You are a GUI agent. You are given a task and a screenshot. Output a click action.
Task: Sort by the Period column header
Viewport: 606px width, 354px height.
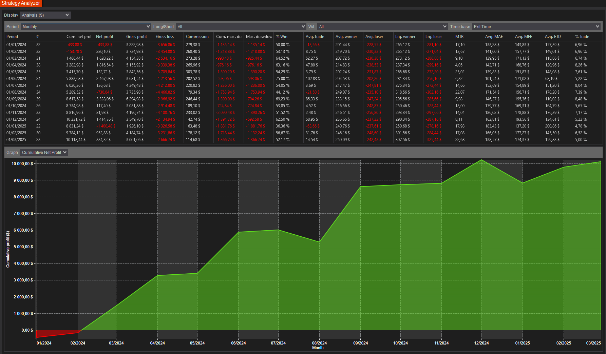click(x=19, y=37)
